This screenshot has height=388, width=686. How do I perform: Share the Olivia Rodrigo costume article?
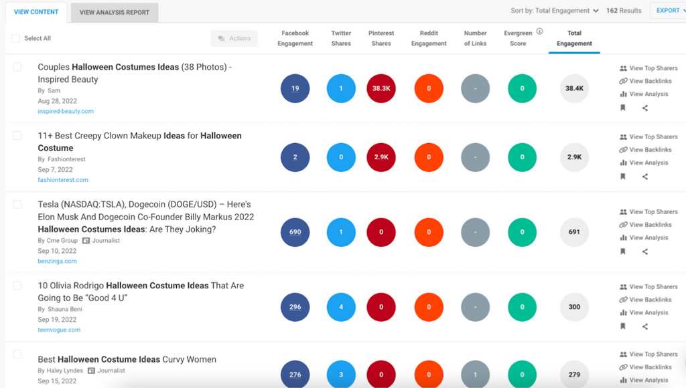click(645, 326)
